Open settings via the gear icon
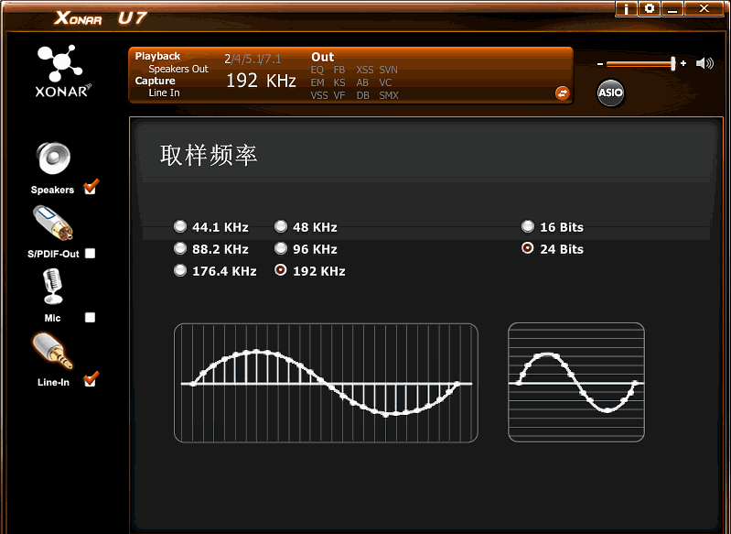The height and width of the screenshot is (534, 731). [649, 8]
